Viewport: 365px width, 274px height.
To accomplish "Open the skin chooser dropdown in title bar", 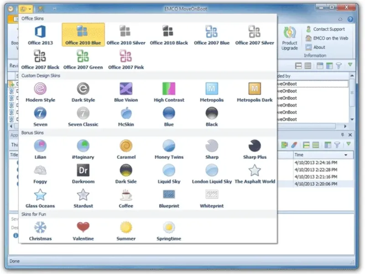I will (26, 9).
